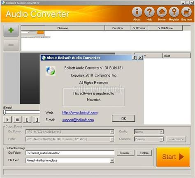
Task: Open the support@boilsoft.com email link
Action: [78, 120]
